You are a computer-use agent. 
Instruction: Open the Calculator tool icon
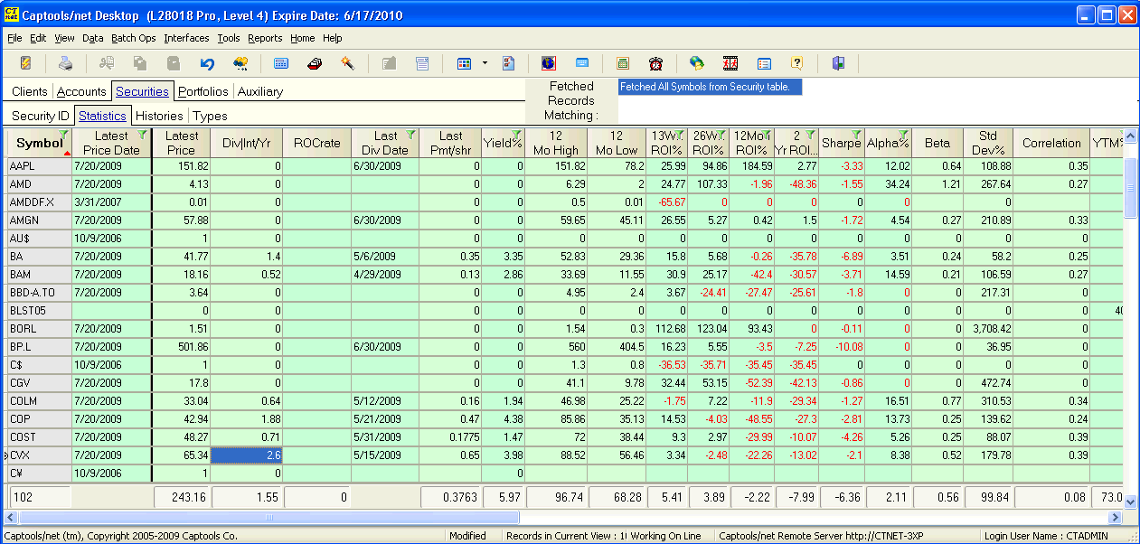[624, 63]
